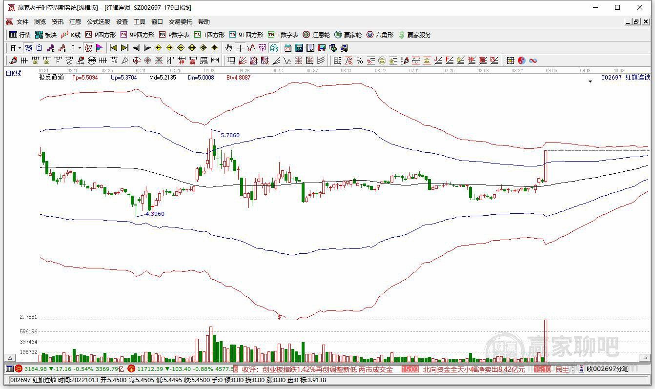Toggle the crosshair cursor
The image size is (655, 389).
click(x=240, y=48)
